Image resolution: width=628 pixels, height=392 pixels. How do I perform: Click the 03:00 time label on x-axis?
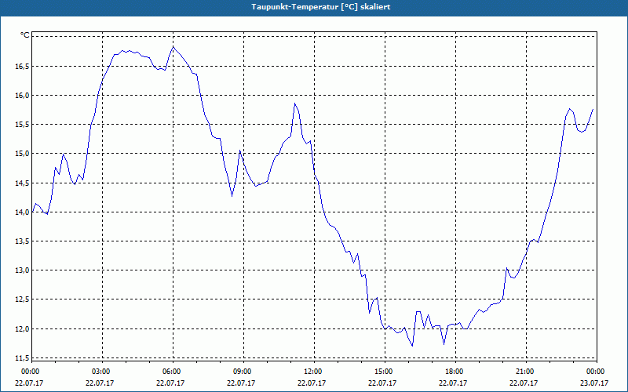pyautogui.click(x=102, y=372)
